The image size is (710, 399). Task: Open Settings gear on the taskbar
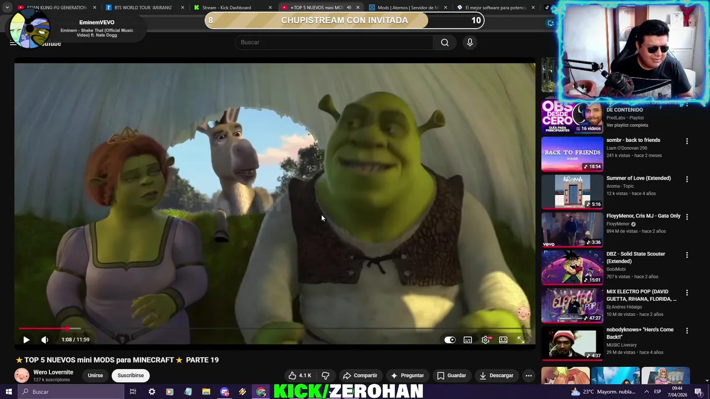coord(151,392)
